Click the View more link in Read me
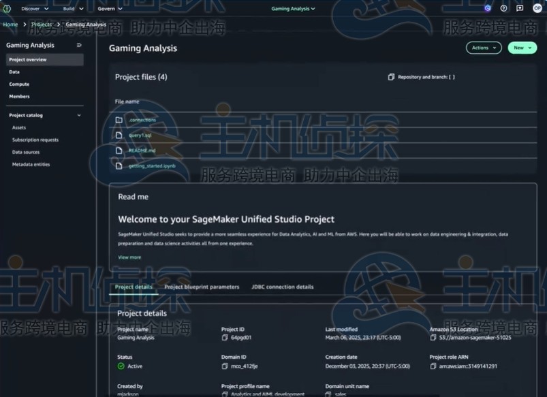 coord(129,257)
